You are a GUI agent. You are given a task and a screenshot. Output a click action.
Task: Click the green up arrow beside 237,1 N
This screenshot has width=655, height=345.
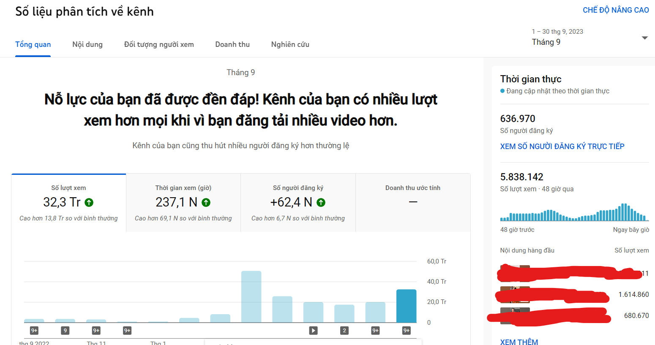point(206,203)
